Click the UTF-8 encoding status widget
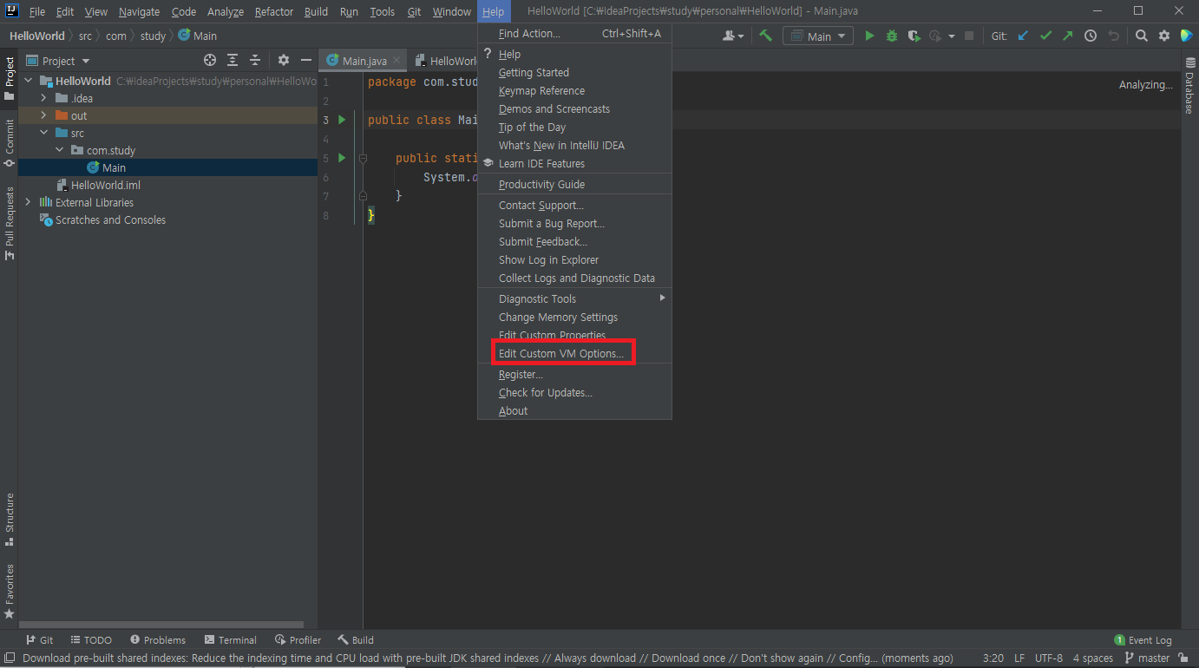 click(1048, 658)
